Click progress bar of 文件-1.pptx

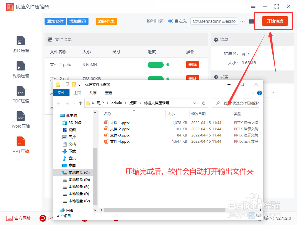tap(156, 65)
